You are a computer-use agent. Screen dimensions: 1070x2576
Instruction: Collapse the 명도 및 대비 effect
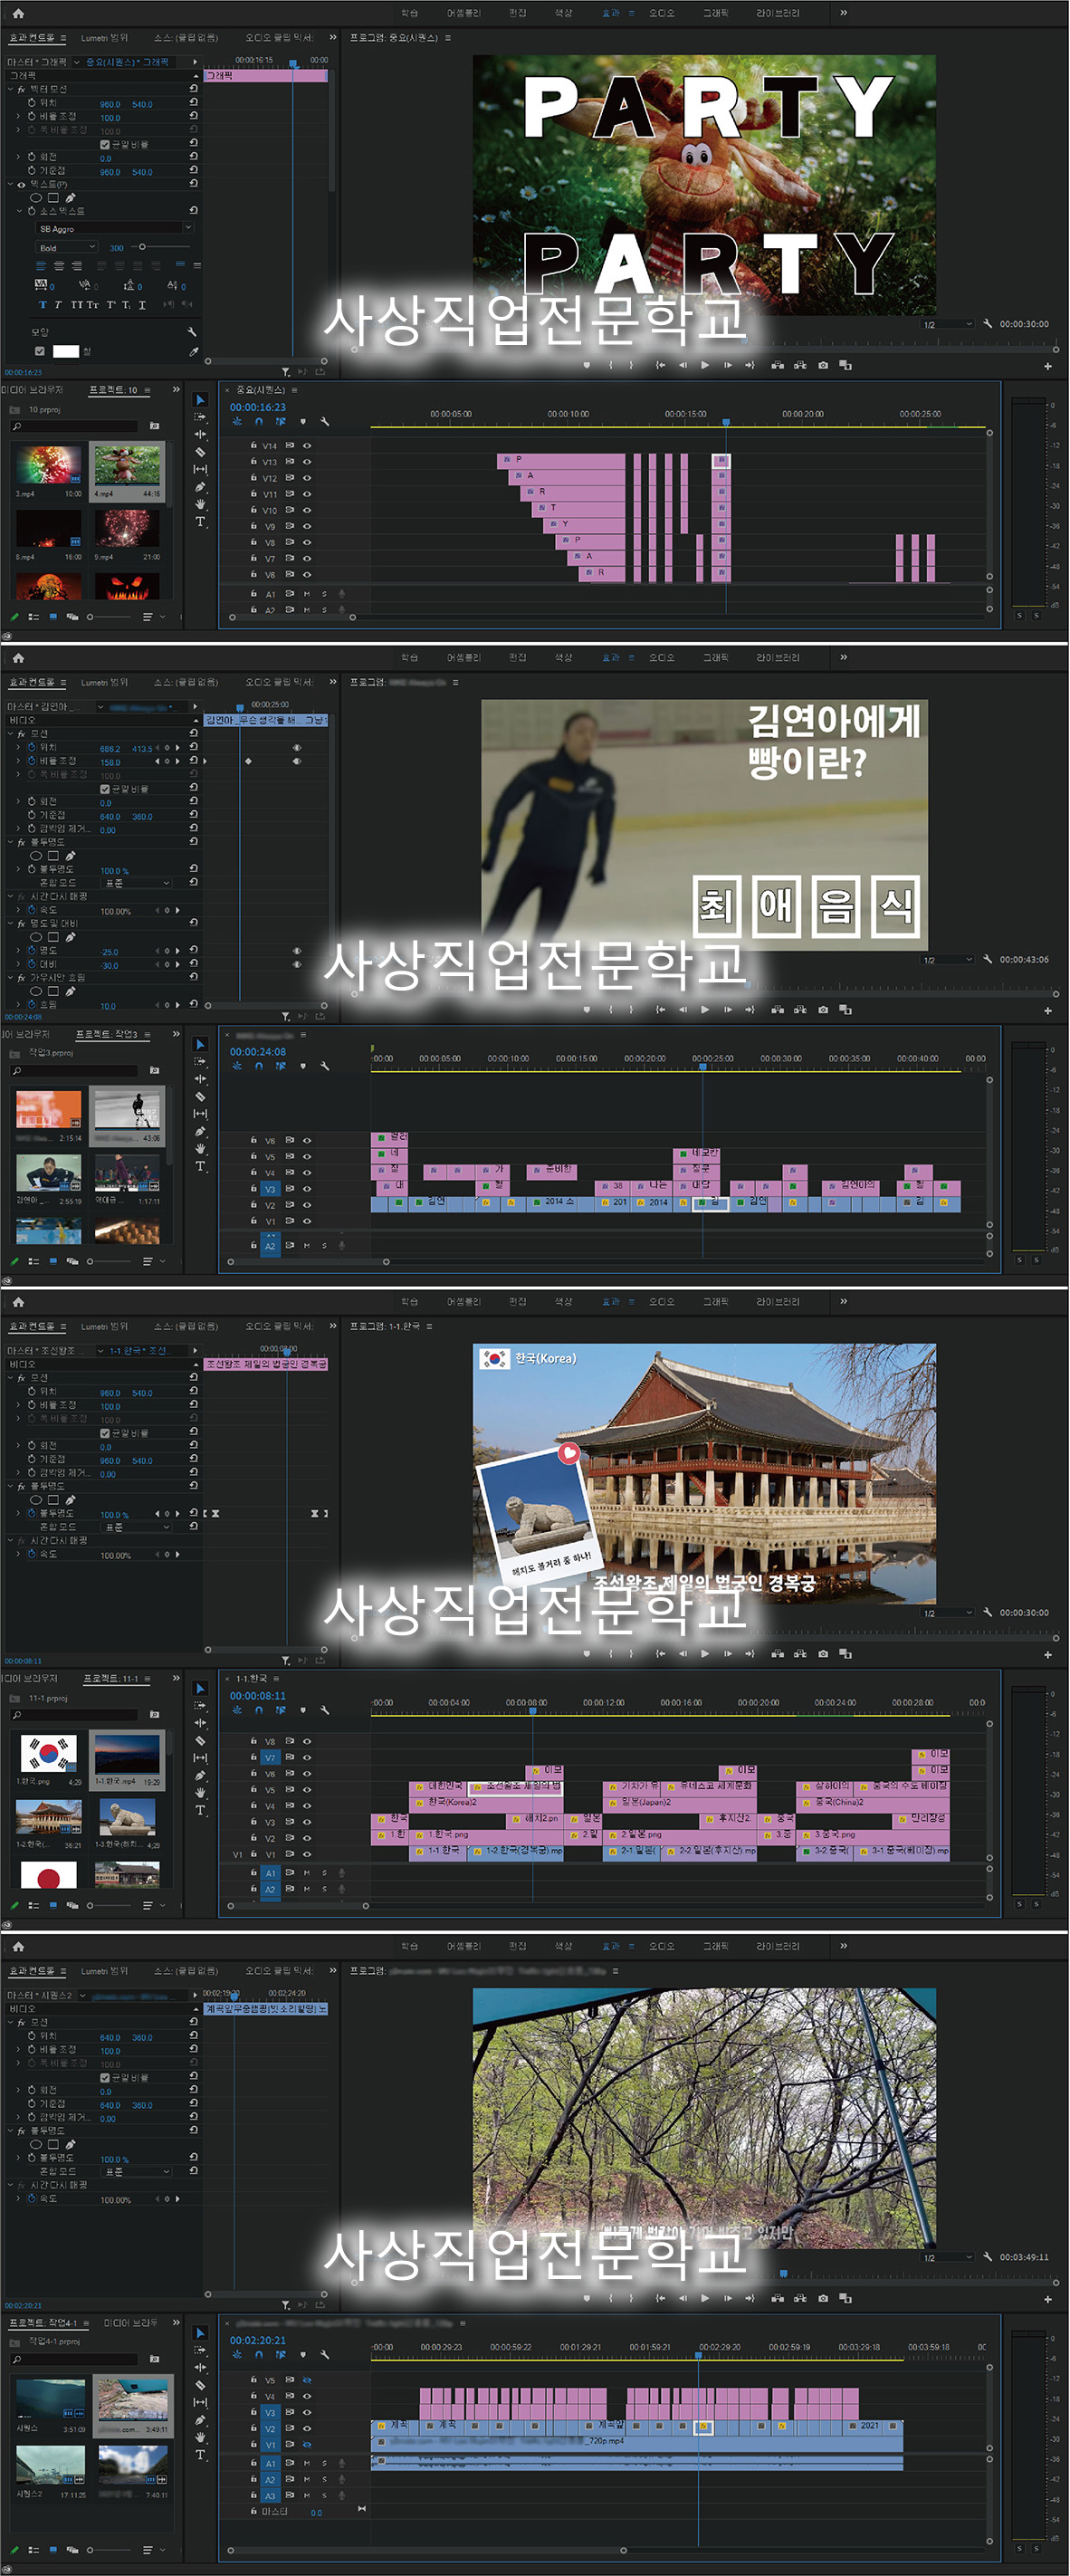(11, 923)
